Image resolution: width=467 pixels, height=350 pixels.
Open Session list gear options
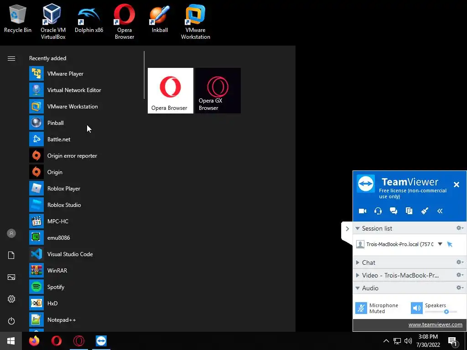pos(460,228)
